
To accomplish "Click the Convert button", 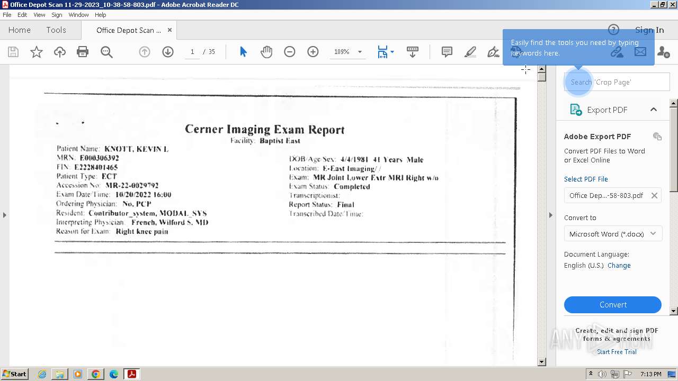I will tap(613, 305).
